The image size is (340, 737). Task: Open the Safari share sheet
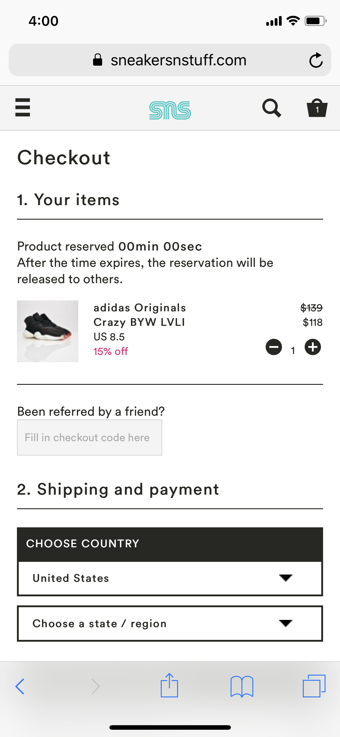click(x=169, y=686)
